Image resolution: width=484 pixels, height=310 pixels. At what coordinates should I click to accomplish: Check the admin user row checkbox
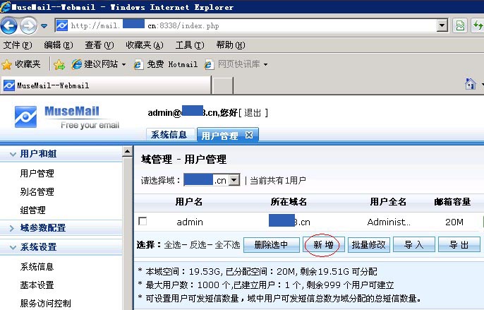(143, 222)
